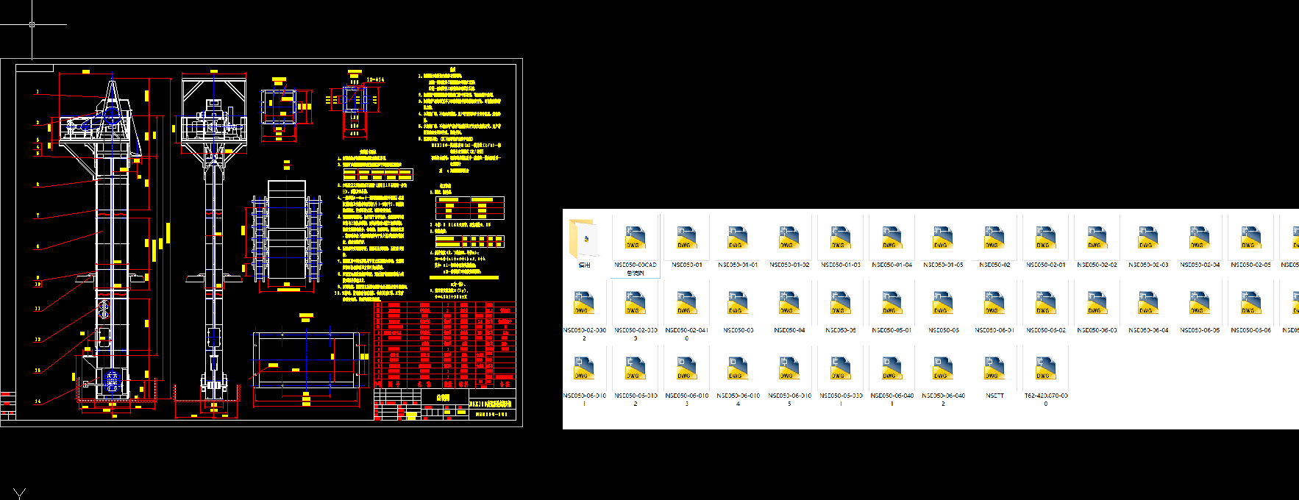This screenshot has height=500, width=1299.
Task: Select the NSE050-02-0302 DWG file
Action: point(585,312)
